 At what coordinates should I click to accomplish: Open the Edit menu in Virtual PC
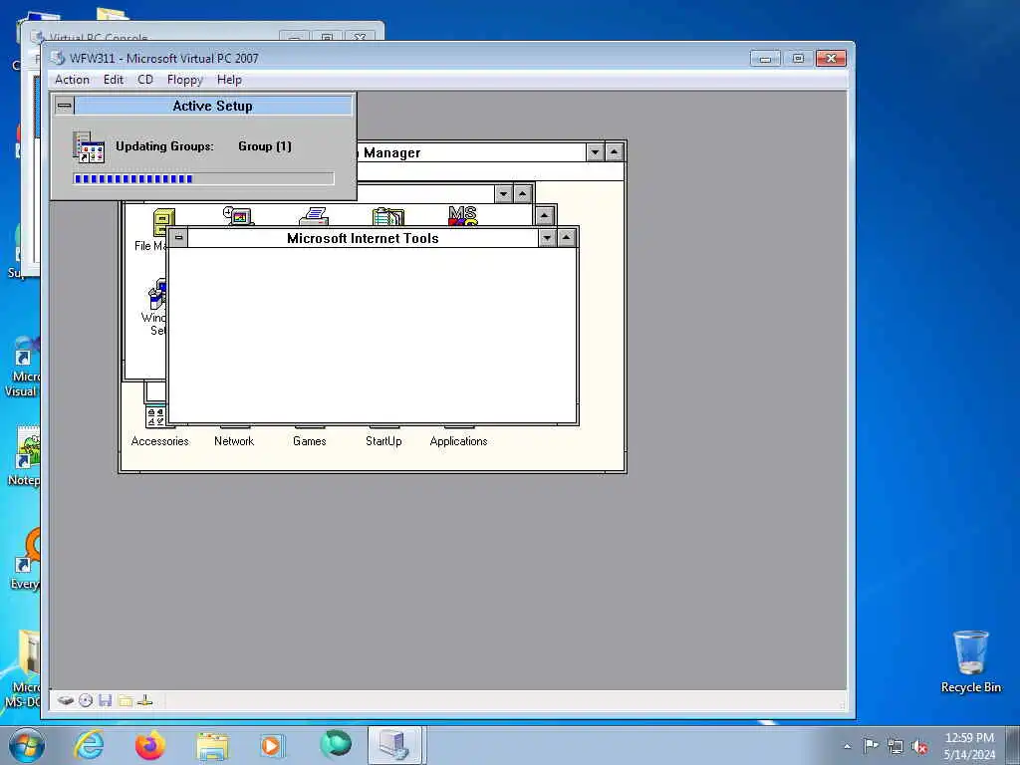(114, 80)
